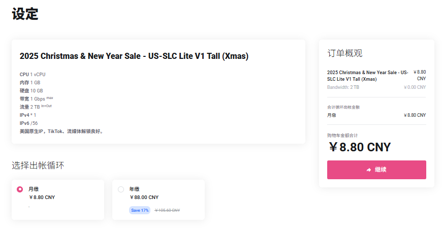The width and height of the screenshot is (442, 230).
Task: Click the 设定 page heading
Action: click(x=25, y=14)
